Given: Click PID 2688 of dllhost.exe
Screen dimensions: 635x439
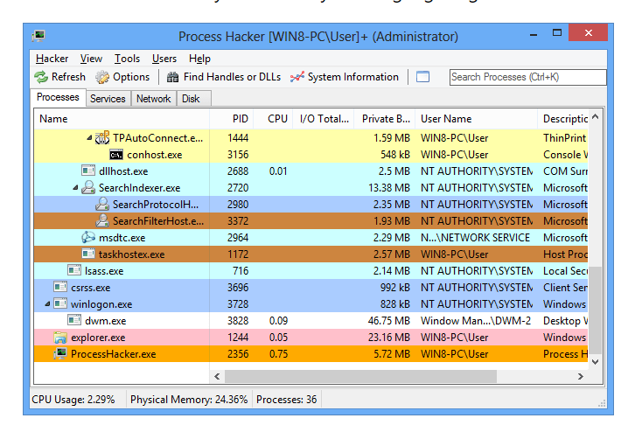Looking at the screenshot, I should pos(238,171).
